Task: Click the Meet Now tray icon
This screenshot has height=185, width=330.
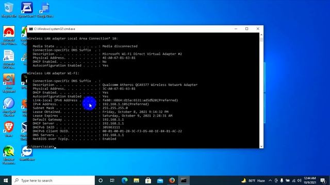Action: (x=276, y=180)
